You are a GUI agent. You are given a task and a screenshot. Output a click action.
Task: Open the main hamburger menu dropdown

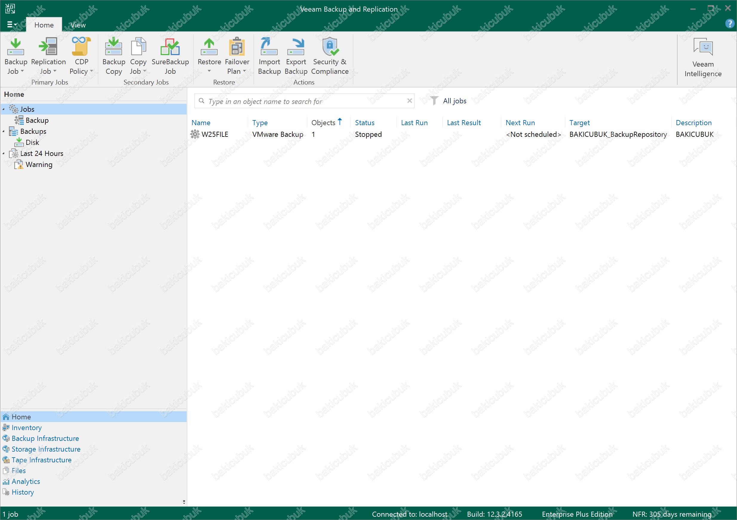click(12, 24)
